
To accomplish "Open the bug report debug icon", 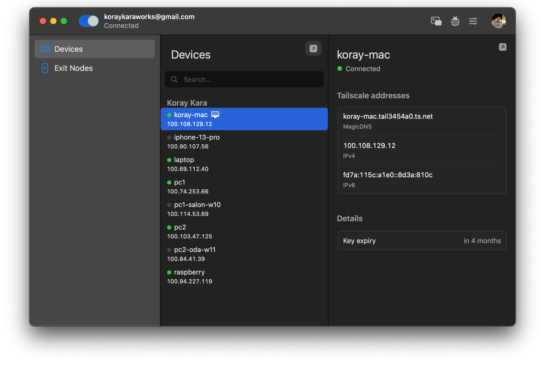I will coord(455,21).
